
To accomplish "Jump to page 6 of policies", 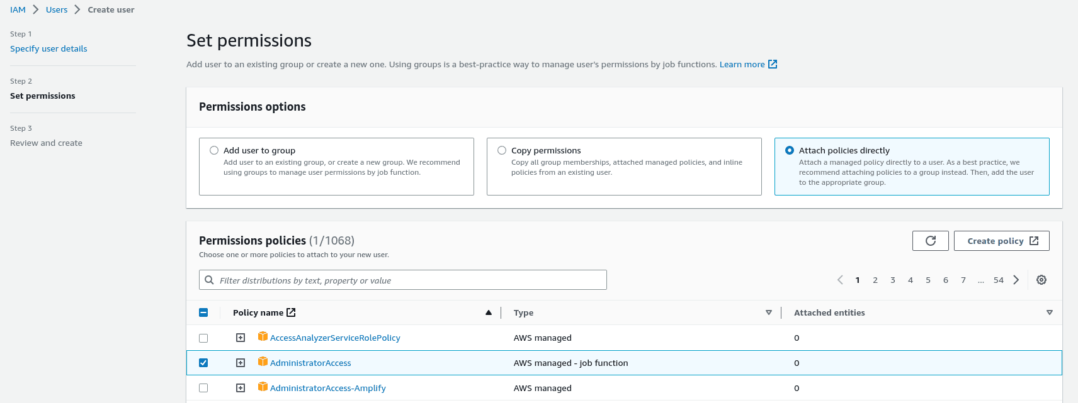I will [946, 280].
